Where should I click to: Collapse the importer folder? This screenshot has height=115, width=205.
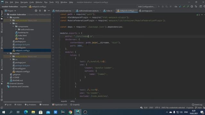(8, 53)
